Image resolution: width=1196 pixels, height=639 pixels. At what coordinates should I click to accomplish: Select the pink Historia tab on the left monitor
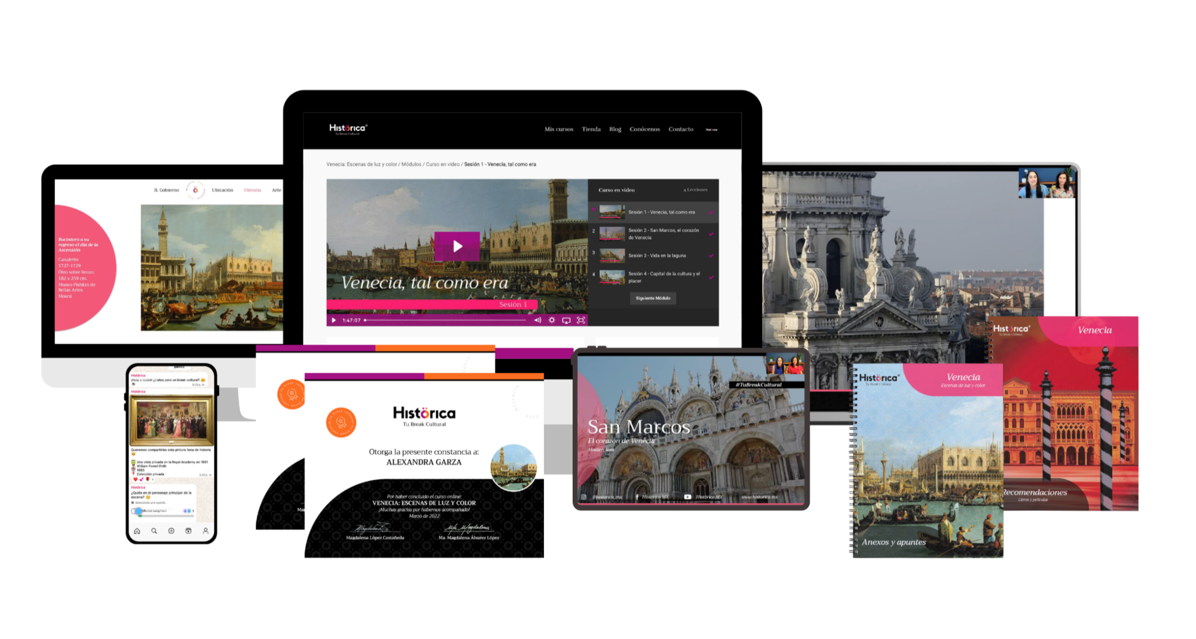(252, 190)
